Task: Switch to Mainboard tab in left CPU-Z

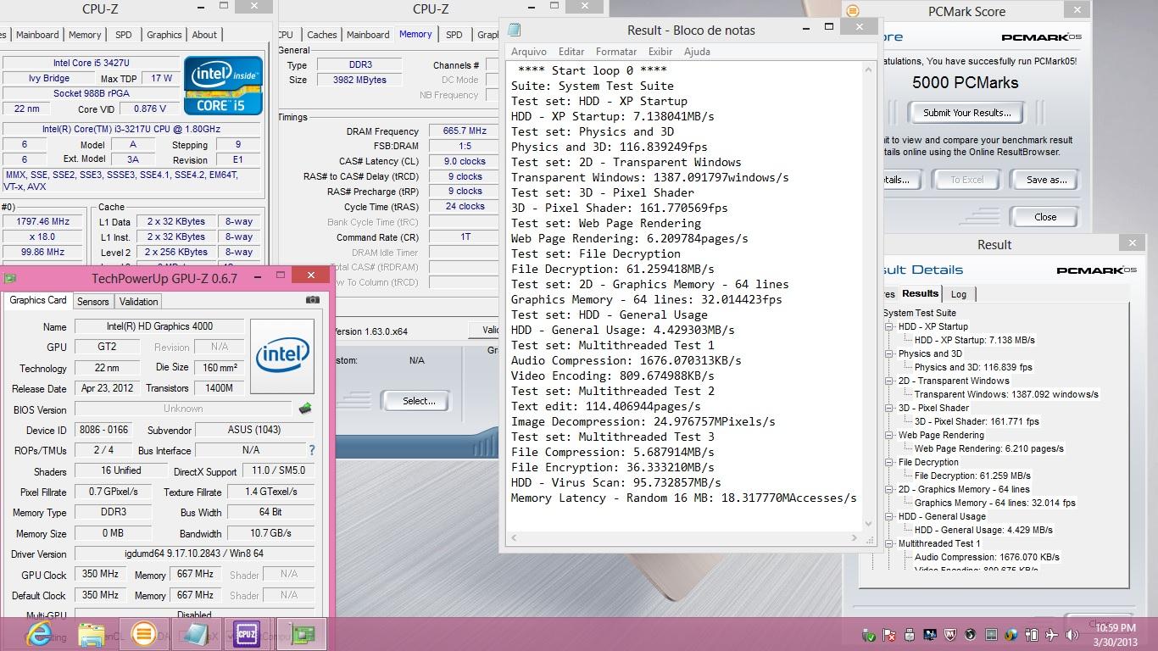Action: 37,35
